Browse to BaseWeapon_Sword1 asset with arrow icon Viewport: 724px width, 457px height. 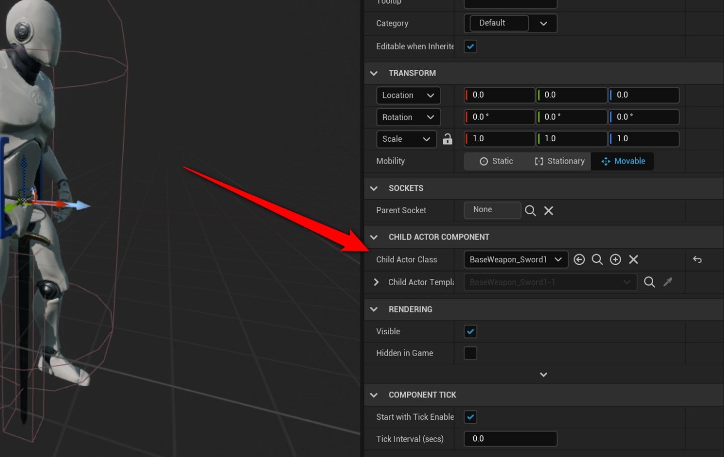tap(579, 259)
